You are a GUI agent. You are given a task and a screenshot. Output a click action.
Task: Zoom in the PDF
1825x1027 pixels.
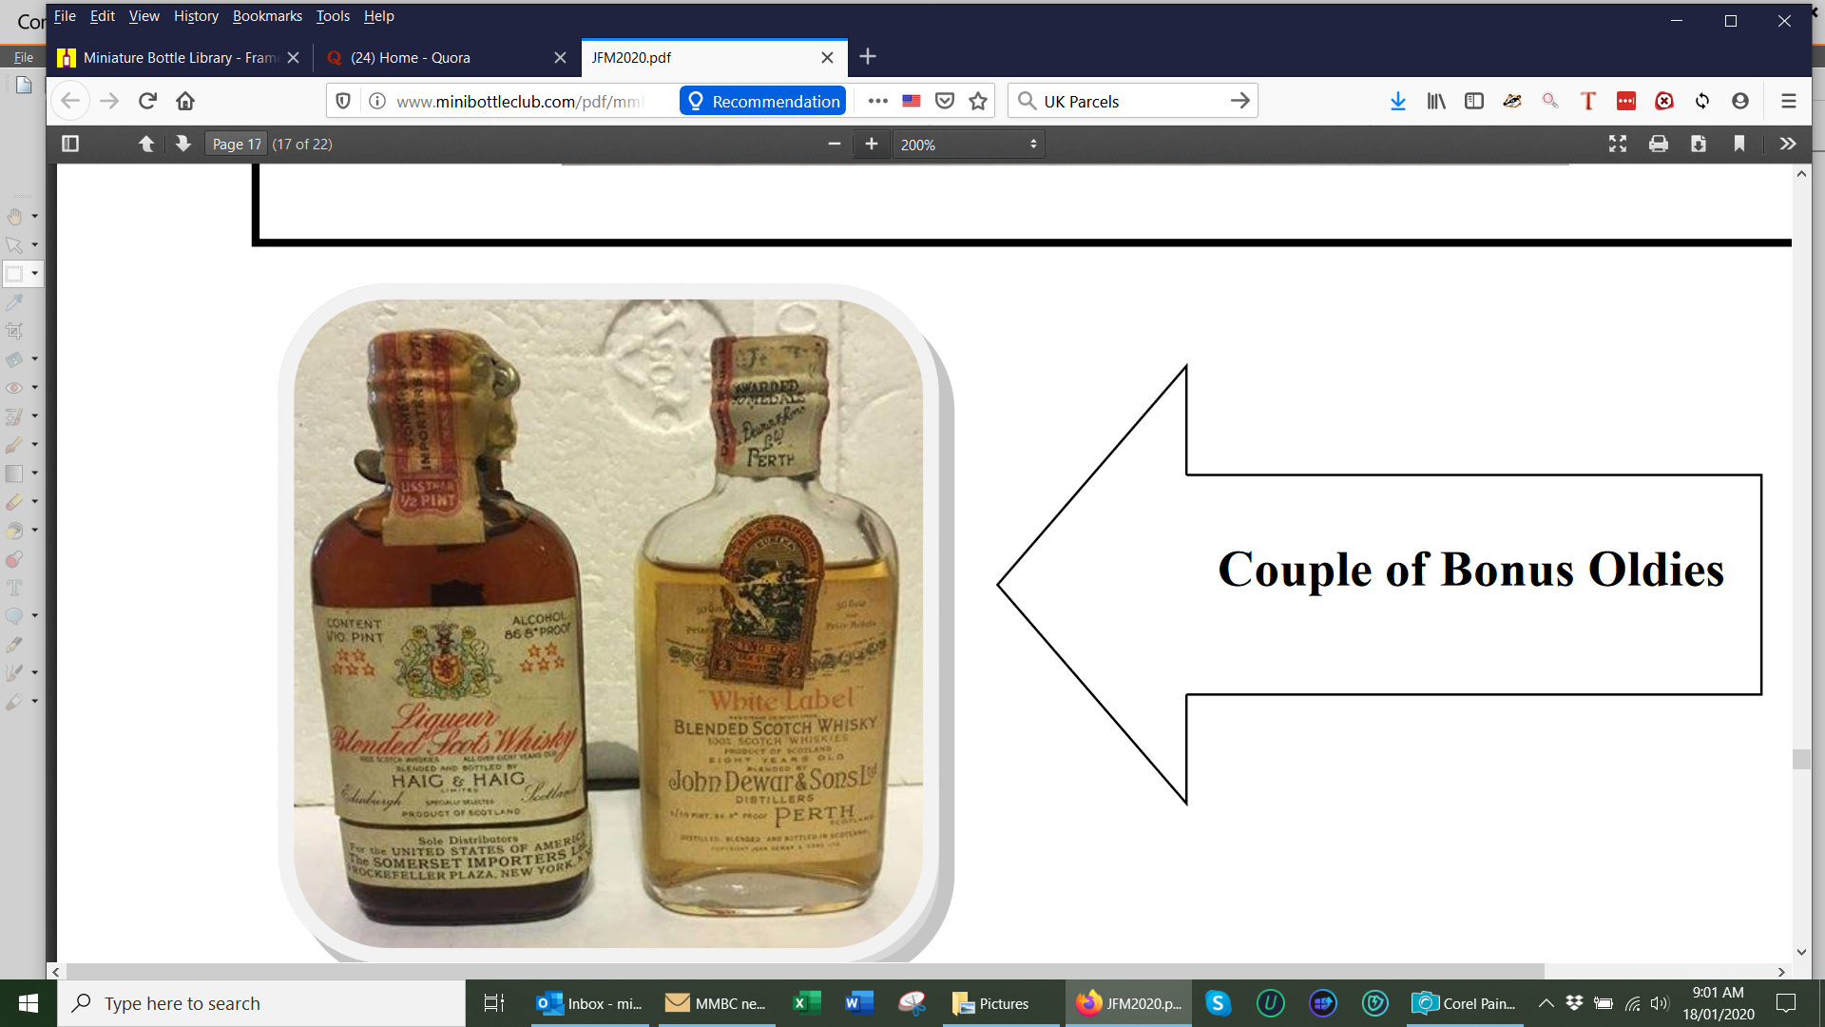(871, 144)
